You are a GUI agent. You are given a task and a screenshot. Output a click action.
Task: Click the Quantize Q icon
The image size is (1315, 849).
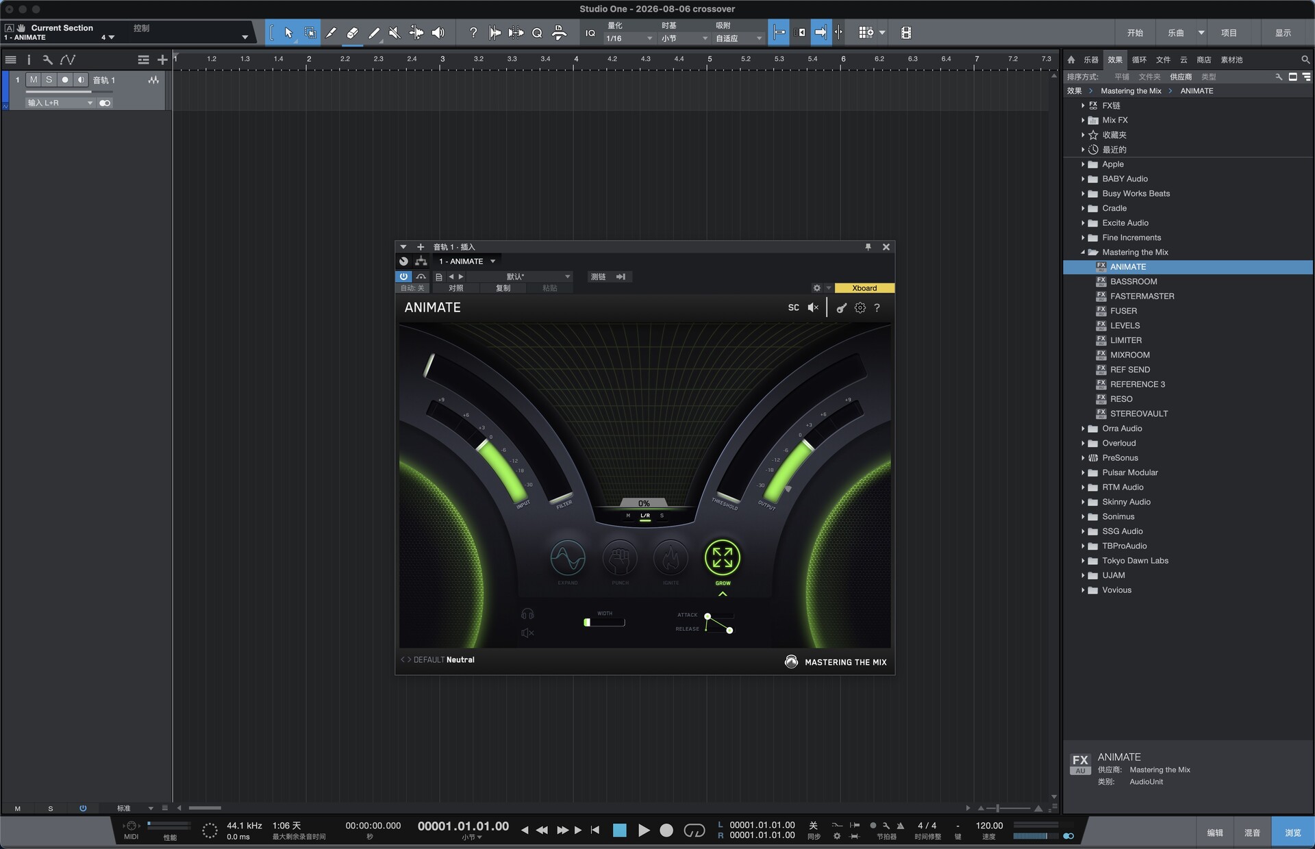click(537, 32)
